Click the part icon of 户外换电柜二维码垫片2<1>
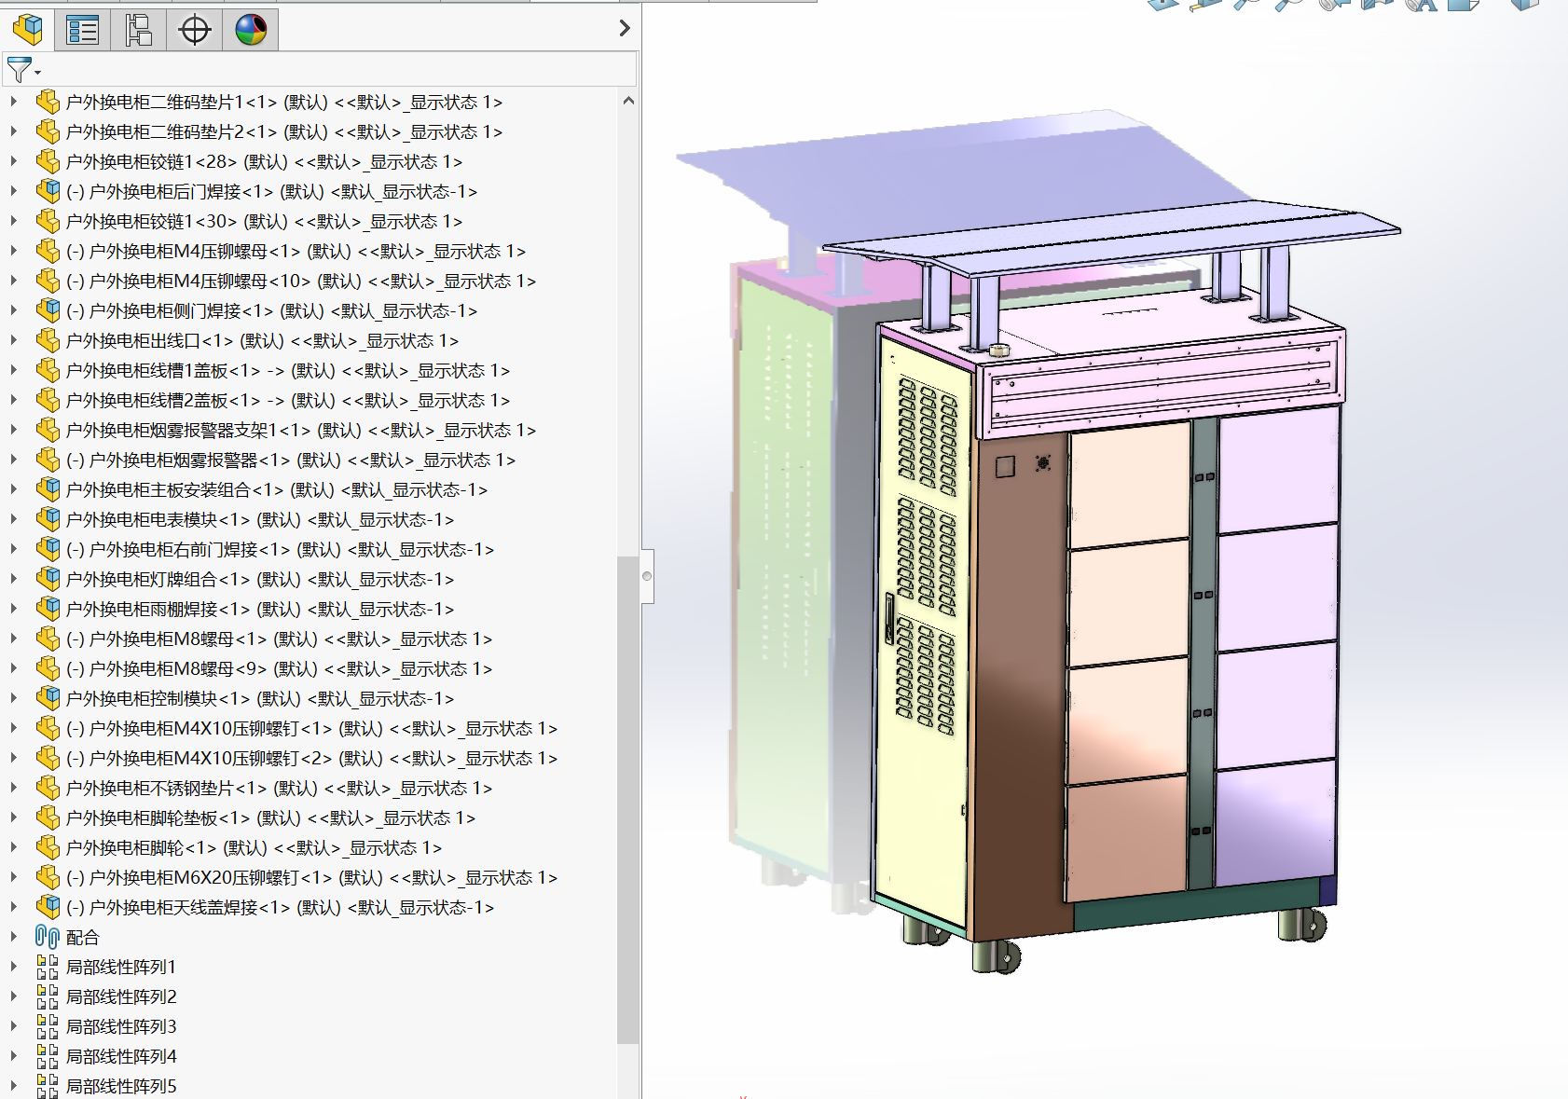1568x1099 pixels. tap(48, 131)
